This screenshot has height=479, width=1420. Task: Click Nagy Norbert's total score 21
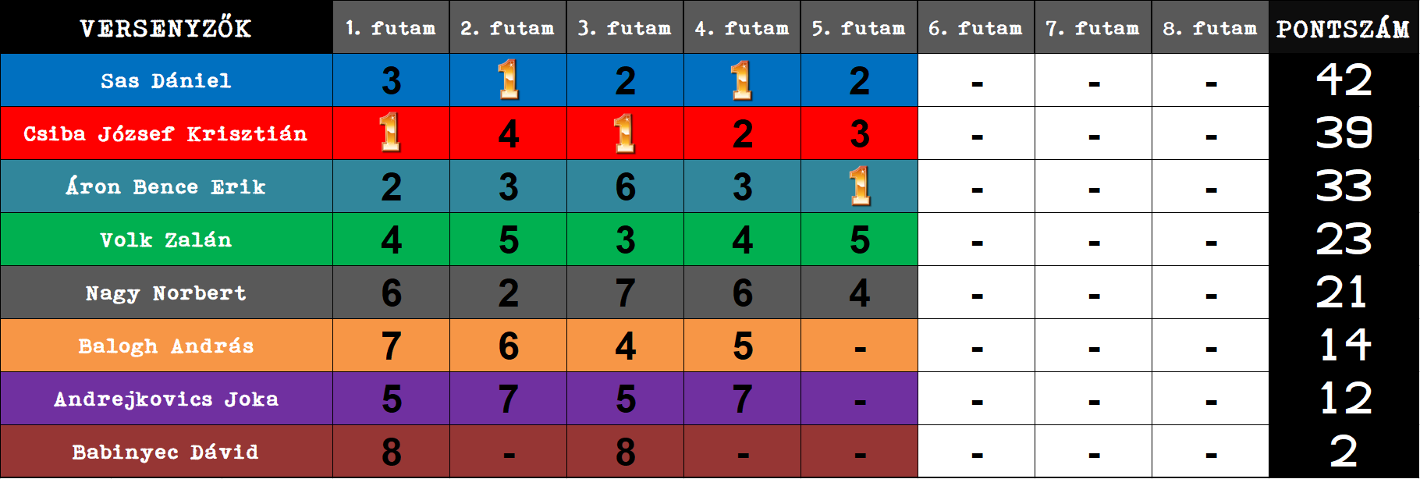1342,293
